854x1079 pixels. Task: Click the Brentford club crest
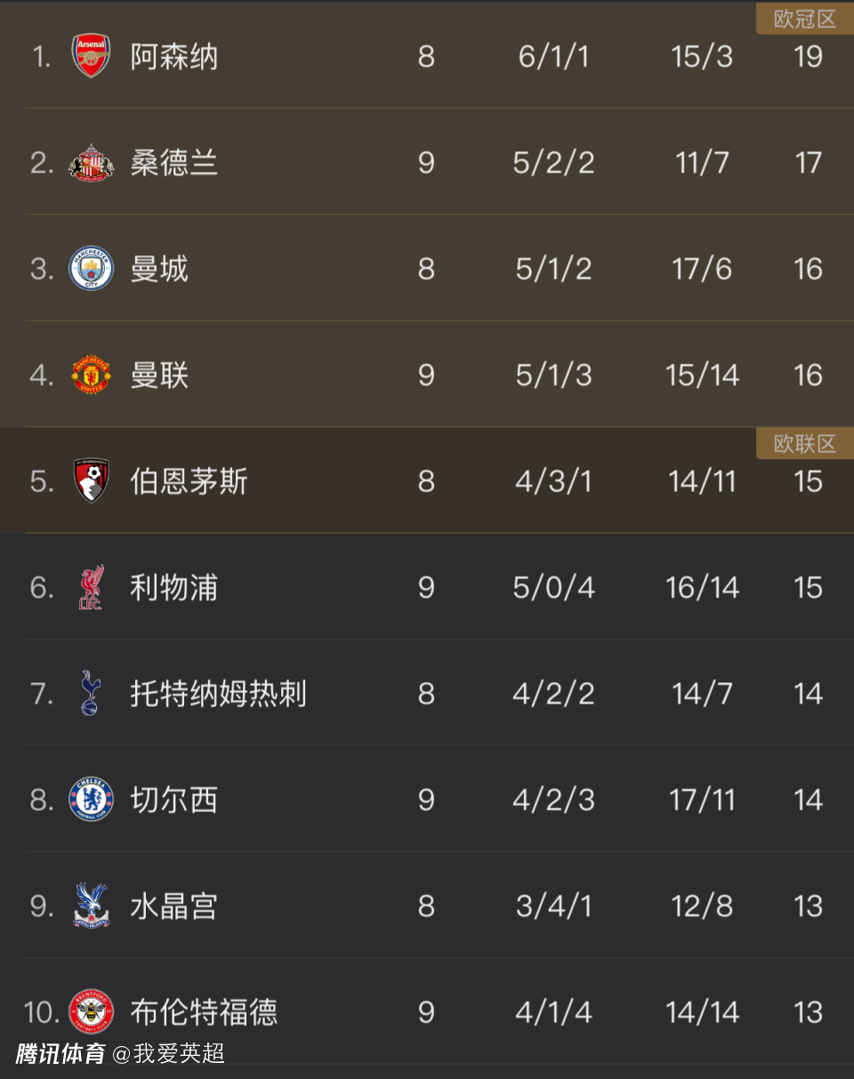[x=91, y=1011]
